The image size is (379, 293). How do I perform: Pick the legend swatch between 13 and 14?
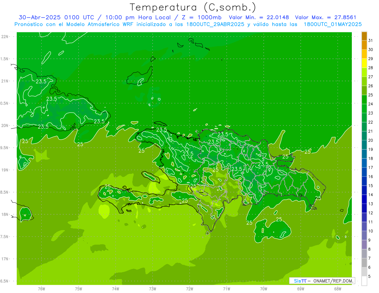coord(364,199)
